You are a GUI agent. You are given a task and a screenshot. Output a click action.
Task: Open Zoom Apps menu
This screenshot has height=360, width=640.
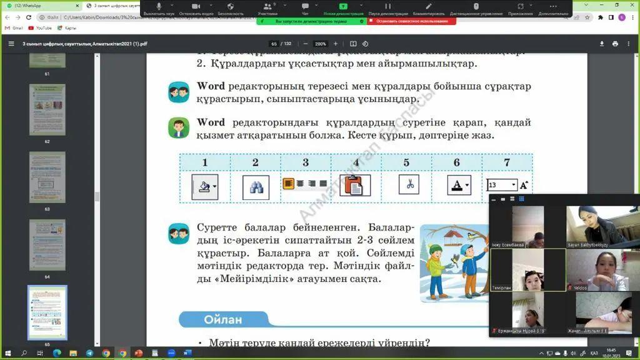pyautogui.click(x=520, y=9)
